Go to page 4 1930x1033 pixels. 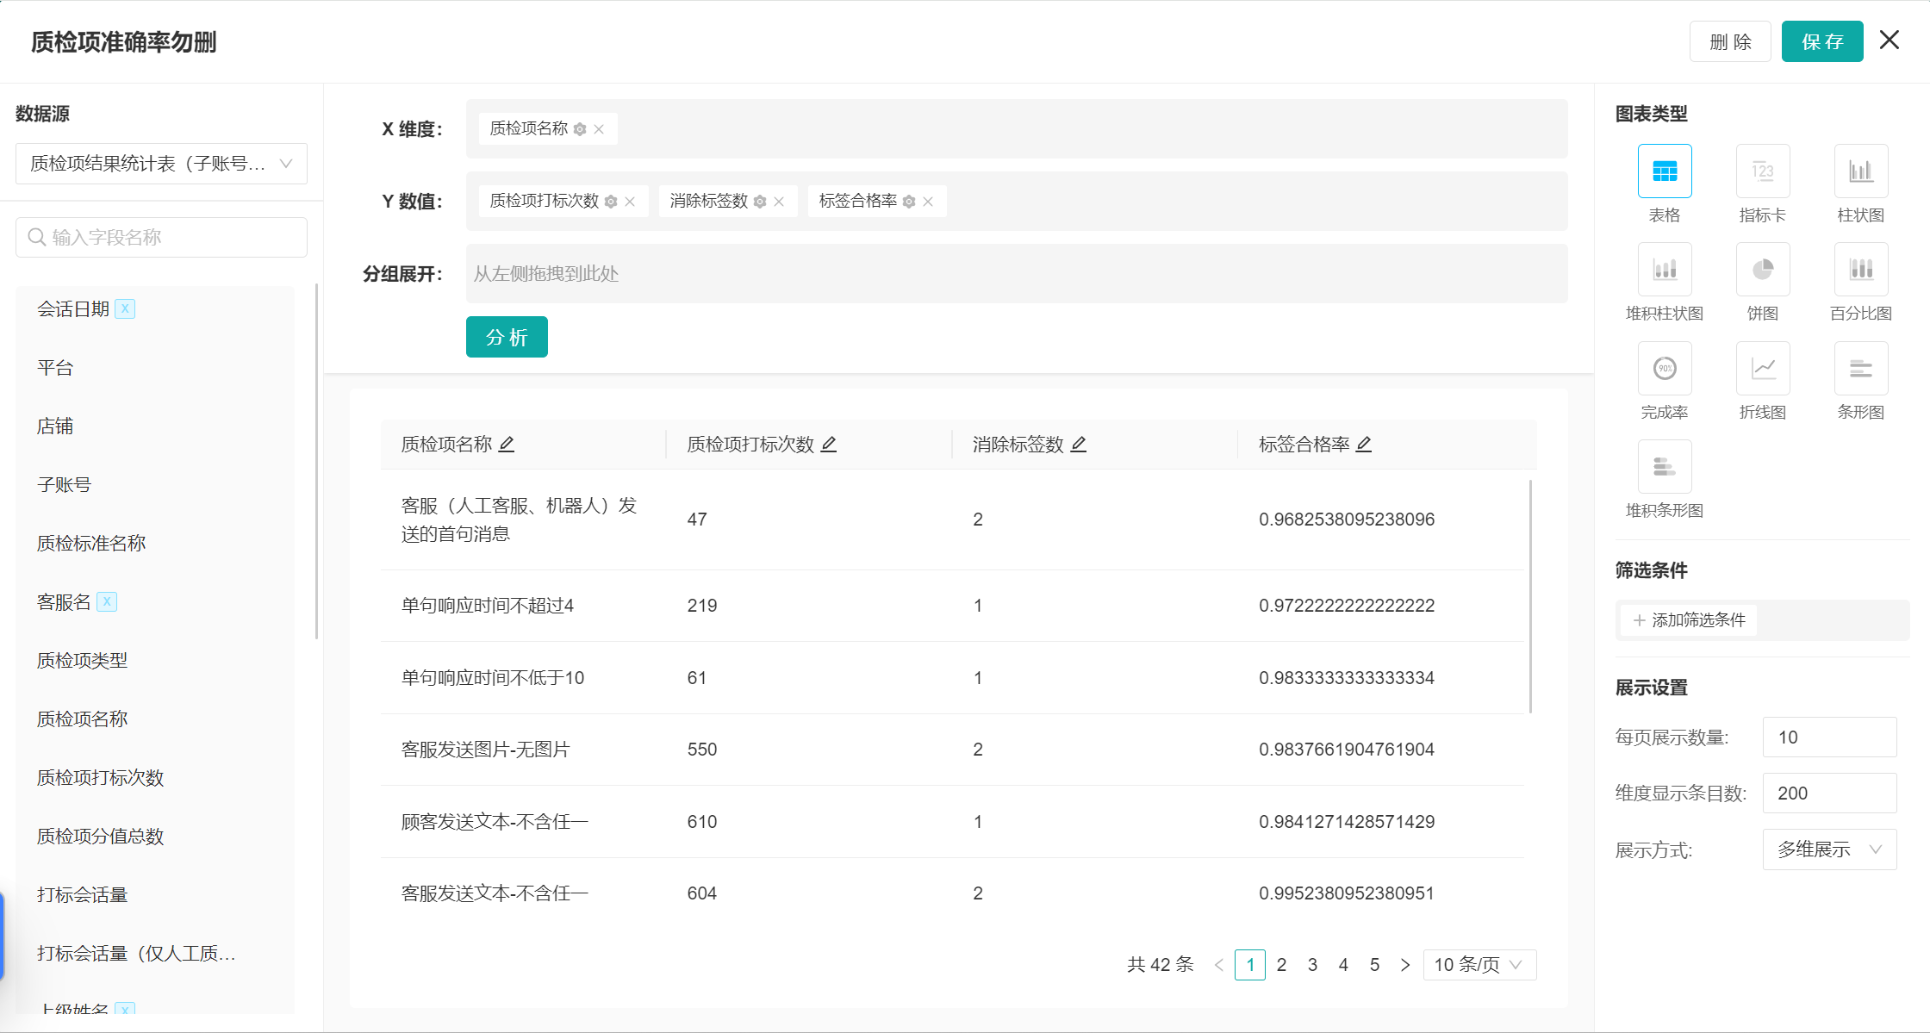[1343, 965]
